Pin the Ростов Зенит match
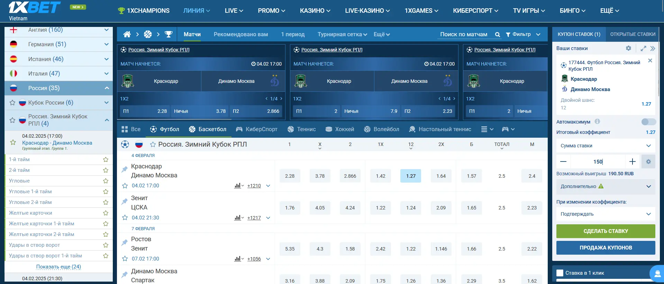Screen dimensions: 664x284 pyautogui.click(x=125, y=243)
